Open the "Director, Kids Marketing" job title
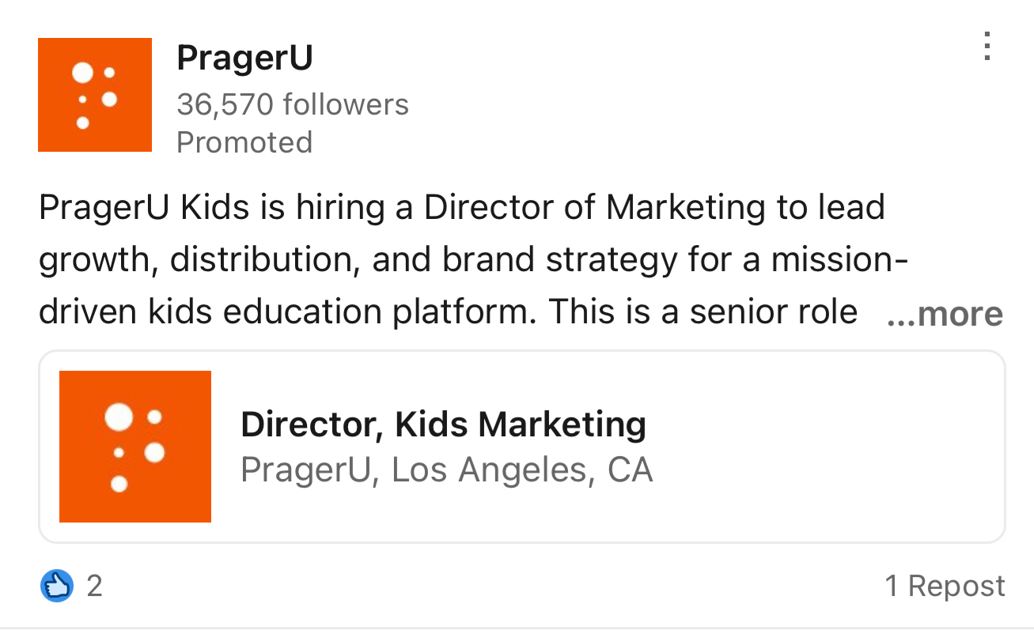This screenshot has height=630, width=1034. [443, 424]
